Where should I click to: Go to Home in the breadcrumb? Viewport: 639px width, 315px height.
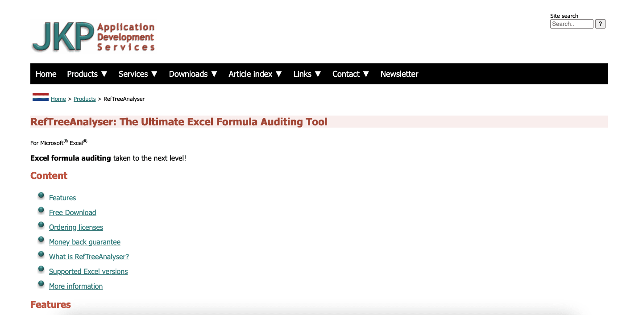tap(58, 99)
